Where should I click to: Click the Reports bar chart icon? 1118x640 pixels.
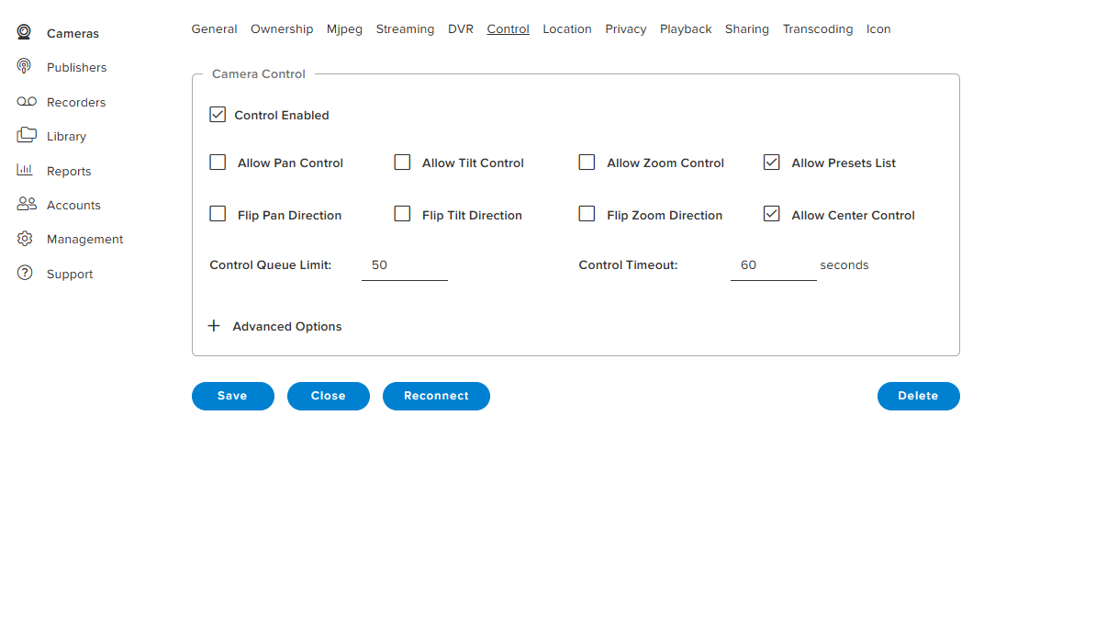pos(25,170)
